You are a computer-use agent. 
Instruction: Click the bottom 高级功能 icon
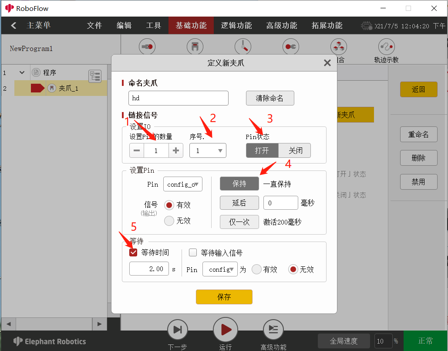pyautogui.click(x=273, y=330)
